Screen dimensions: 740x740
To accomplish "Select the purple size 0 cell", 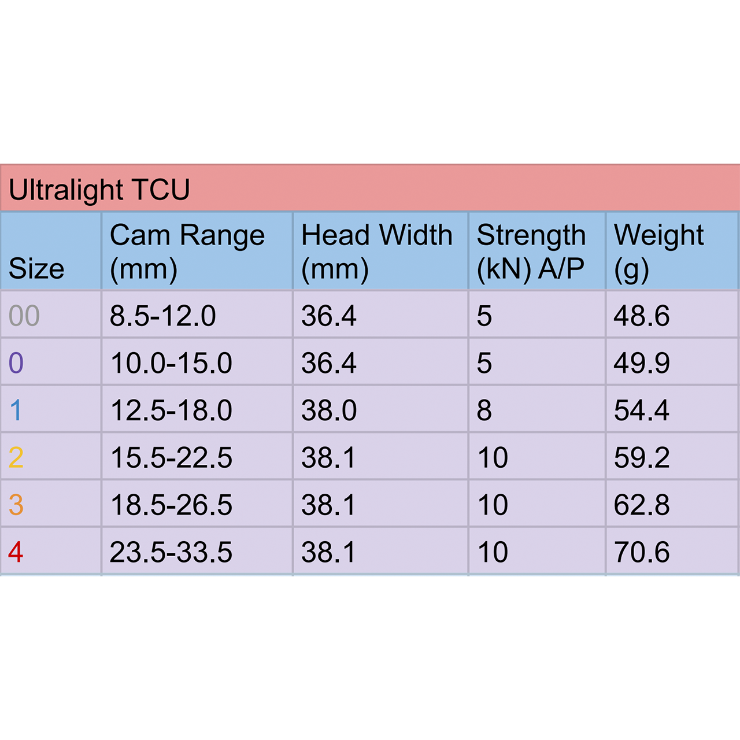I will click(16, 363).
